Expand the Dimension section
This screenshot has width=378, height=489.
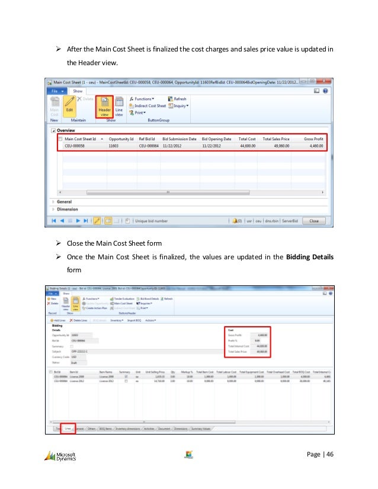click(x=53, y=209)
